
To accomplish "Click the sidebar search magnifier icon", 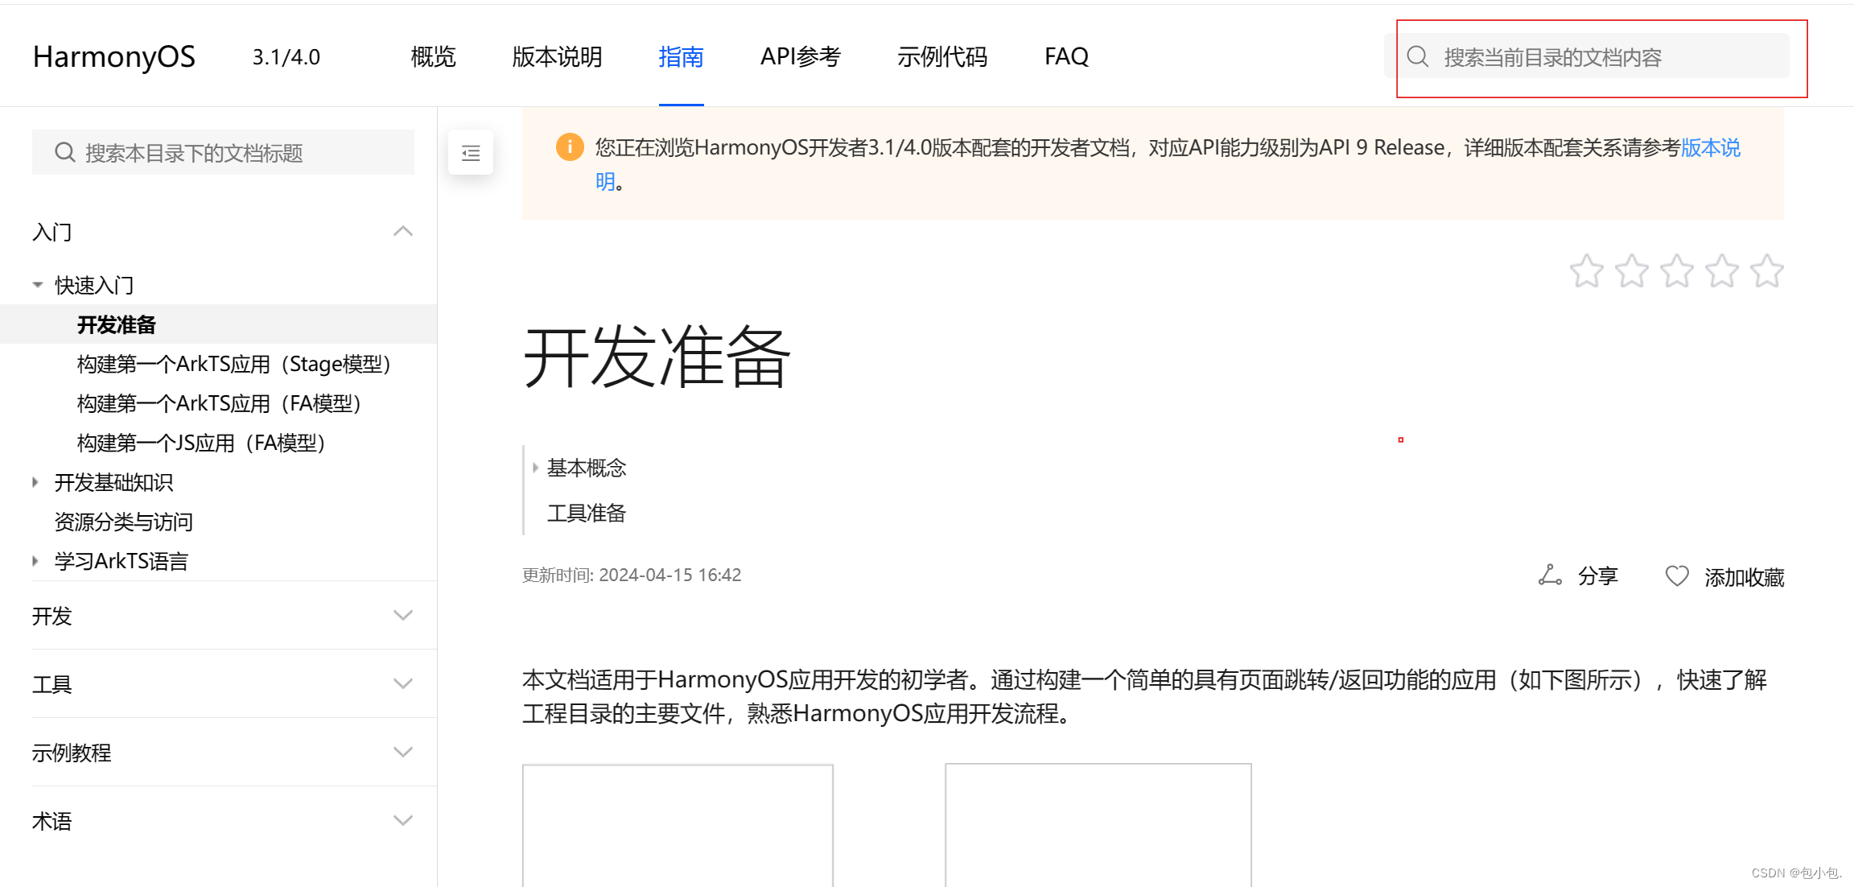I will [x=64, y=152].
